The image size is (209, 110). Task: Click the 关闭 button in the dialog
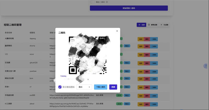point(113,87)
